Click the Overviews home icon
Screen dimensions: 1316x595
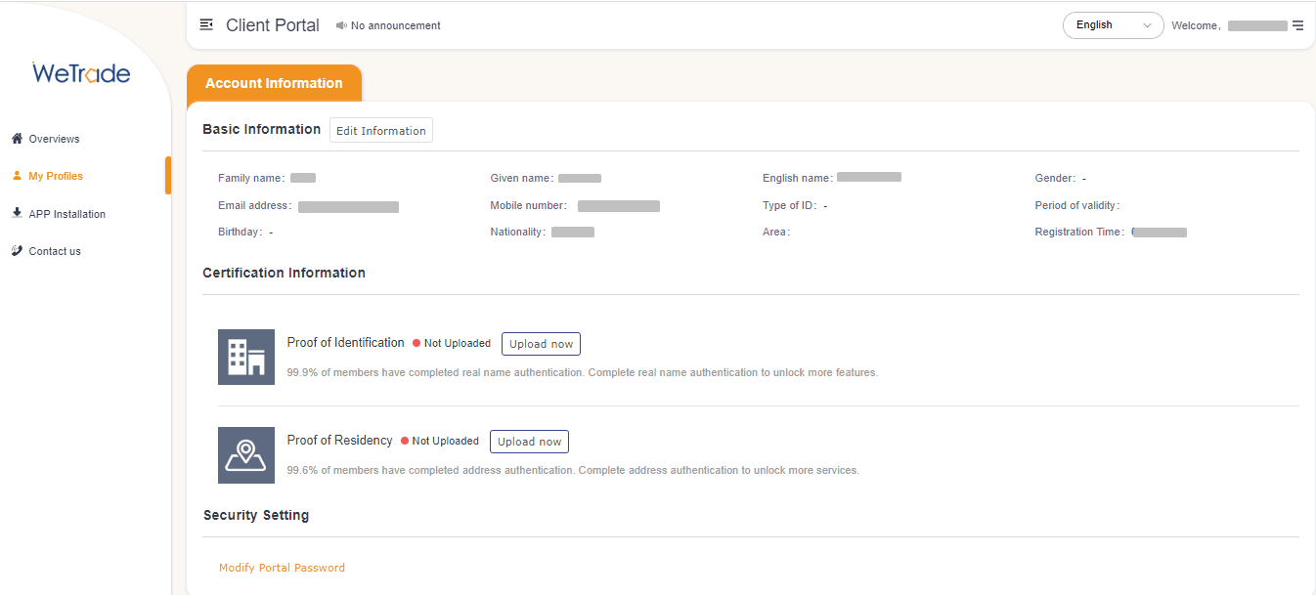click(17, 139)
